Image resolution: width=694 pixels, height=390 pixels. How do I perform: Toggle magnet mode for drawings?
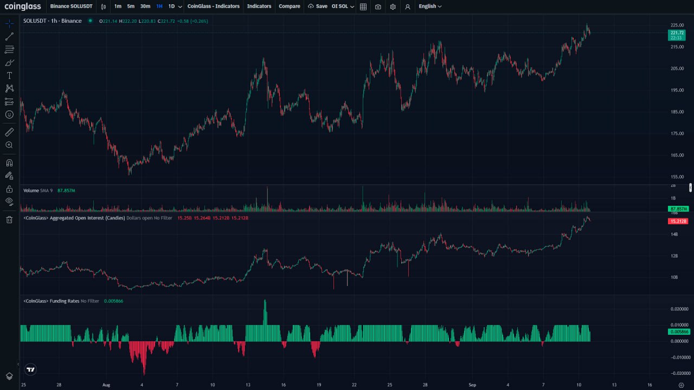[9, 162]
